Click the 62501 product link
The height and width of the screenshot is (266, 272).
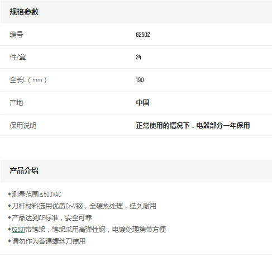(x=18, y=230)
